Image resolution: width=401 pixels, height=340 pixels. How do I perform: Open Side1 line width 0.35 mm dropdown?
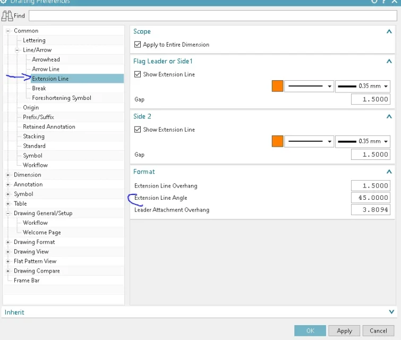click(x=363, y=86)
